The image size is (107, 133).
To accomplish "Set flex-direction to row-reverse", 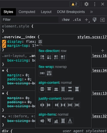I will (56, 57).
